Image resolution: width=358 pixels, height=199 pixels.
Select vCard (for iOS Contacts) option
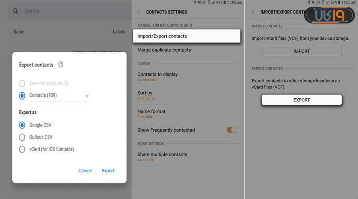(22, 150)
